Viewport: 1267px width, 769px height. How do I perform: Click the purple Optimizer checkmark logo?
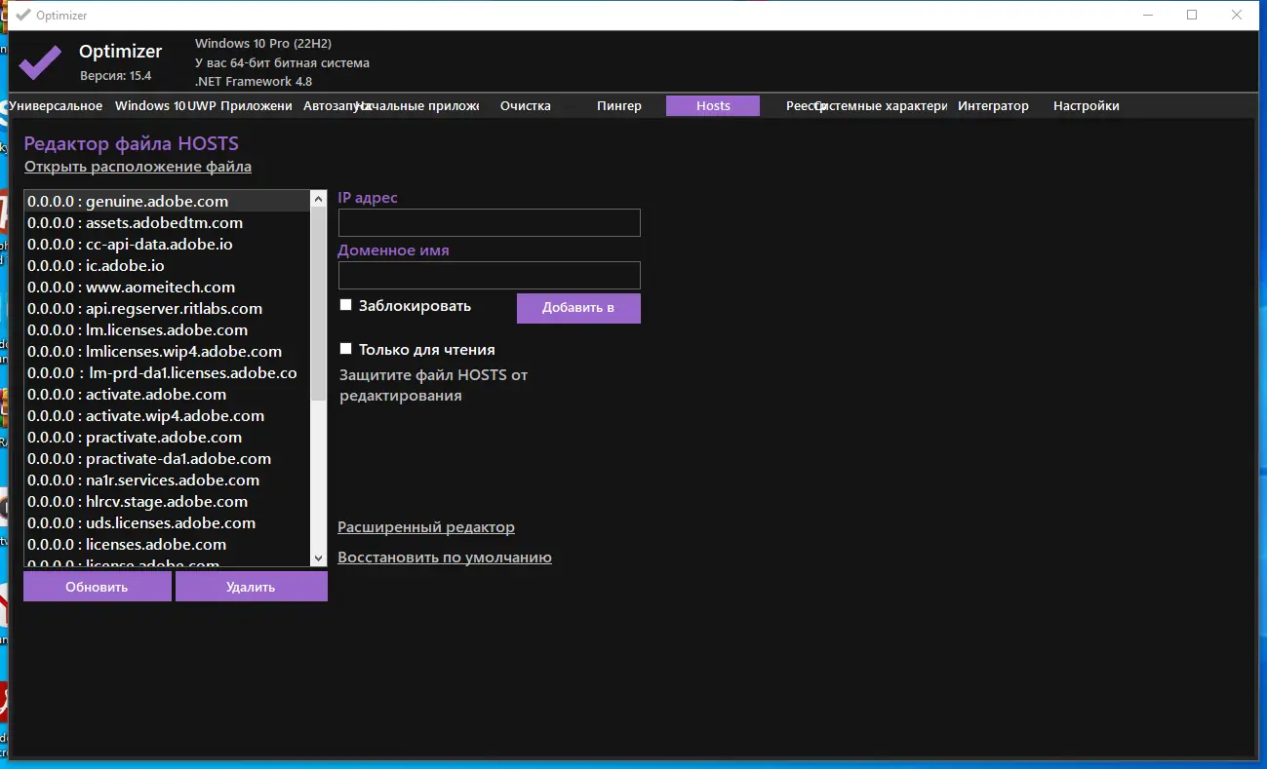click(41, 61)
